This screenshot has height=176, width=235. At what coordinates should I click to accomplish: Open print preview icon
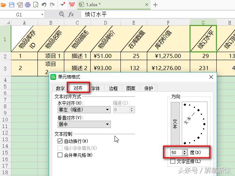click(36, 5)
